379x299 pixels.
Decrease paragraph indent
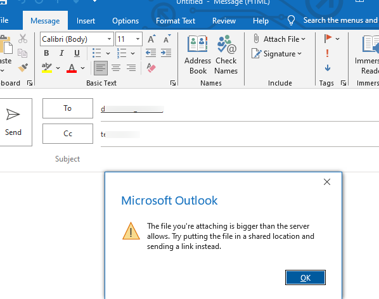[151, 53]
